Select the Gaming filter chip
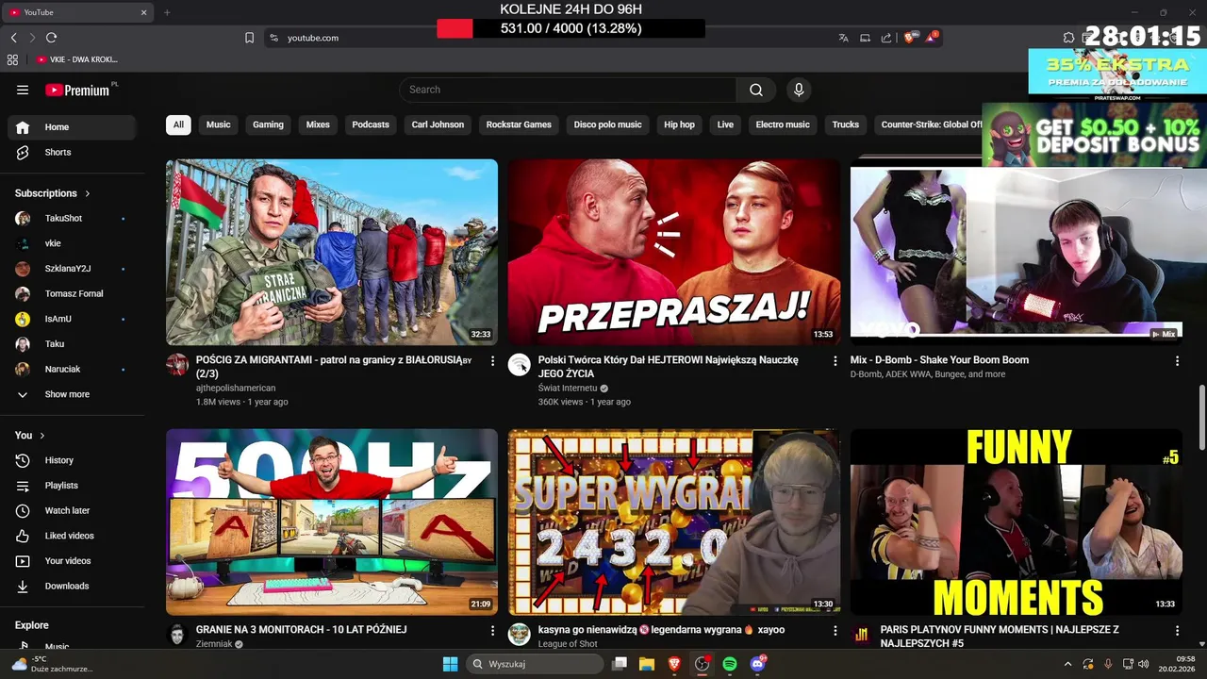This screenshot has height=679, width=1207. coord(268,124)
